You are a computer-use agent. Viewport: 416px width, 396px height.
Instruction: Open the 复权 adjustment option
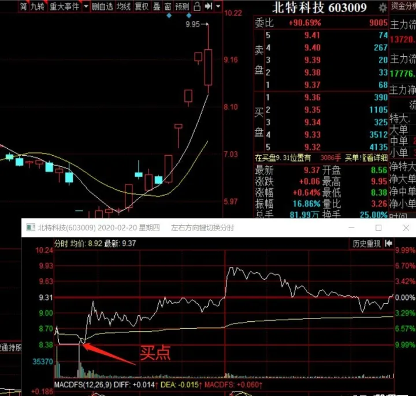pyautogui.click(x=142, y=6)
